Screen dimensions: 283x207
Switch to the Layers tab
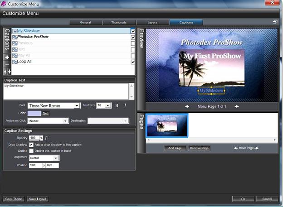152,22
